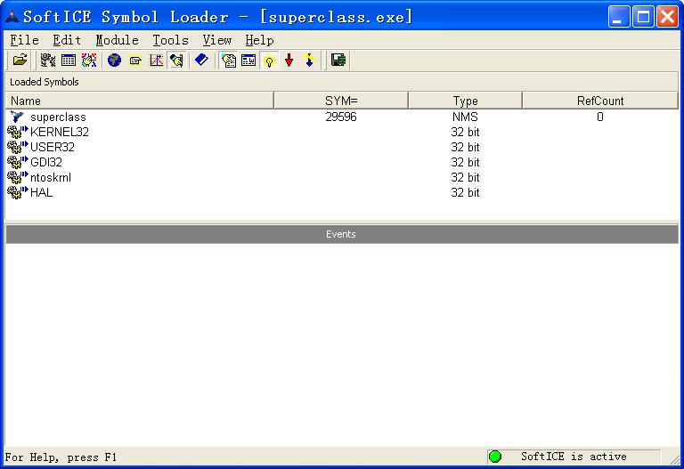Click the RefCount value 0

600,117
